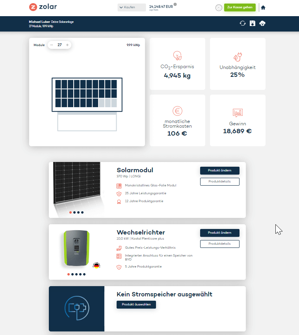Screen dimensions: 299x335
Task: Save configuration with the floppy disk icon
Action: pyautogui.click(x=253, y=23)
